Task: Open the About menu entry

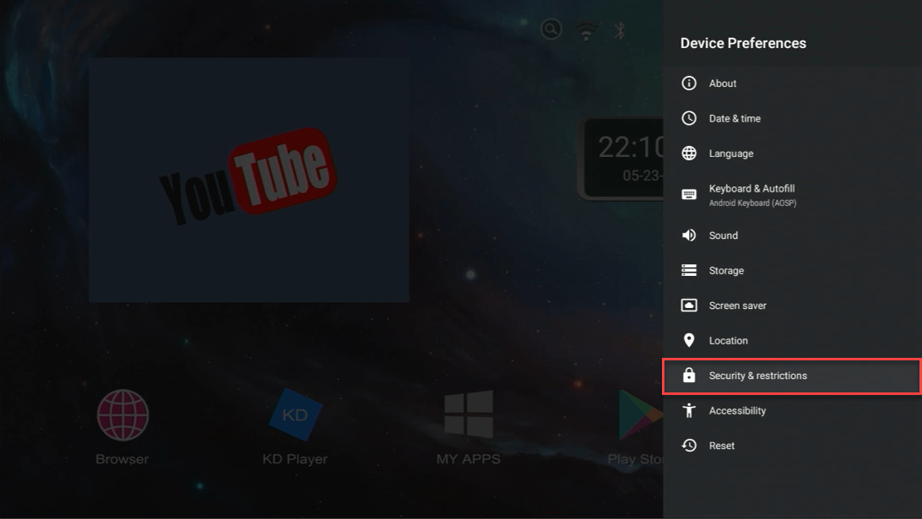Action: point(792,84)
